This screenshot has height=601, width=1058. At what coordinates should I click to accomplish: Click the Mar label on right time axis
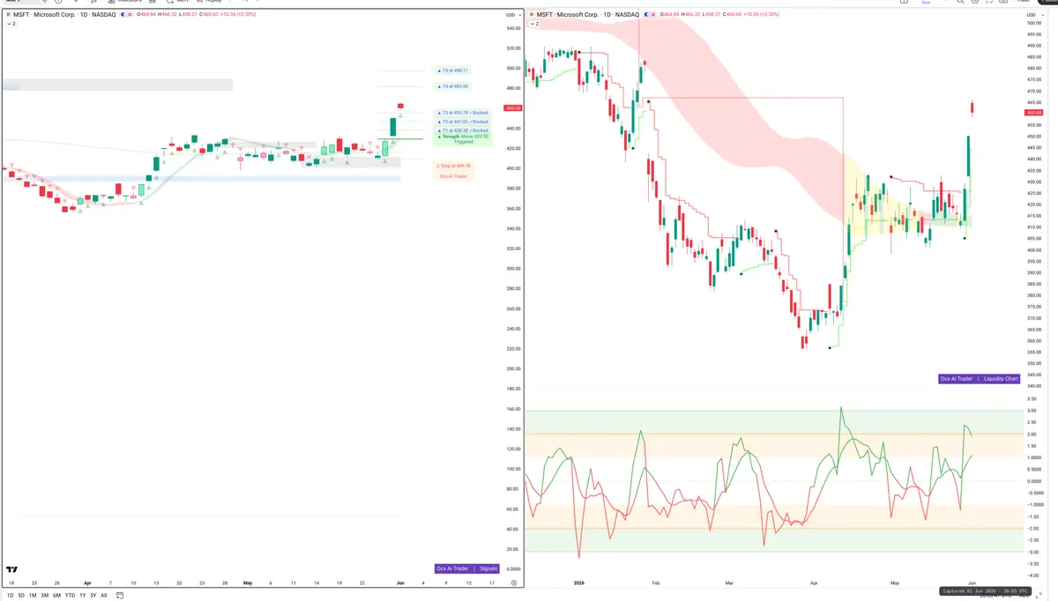(x=729, y=582)
